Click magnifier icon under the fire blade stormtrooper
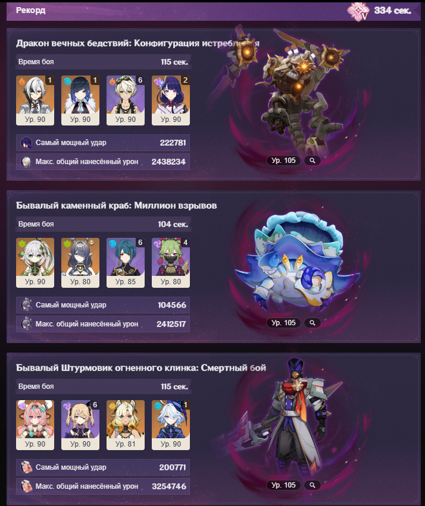 (312, 485)
